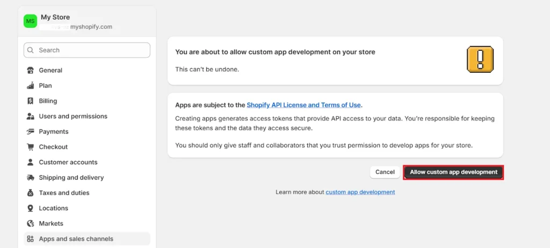Click the green MS store avatar
550x248 pixels.
[30, 21]
